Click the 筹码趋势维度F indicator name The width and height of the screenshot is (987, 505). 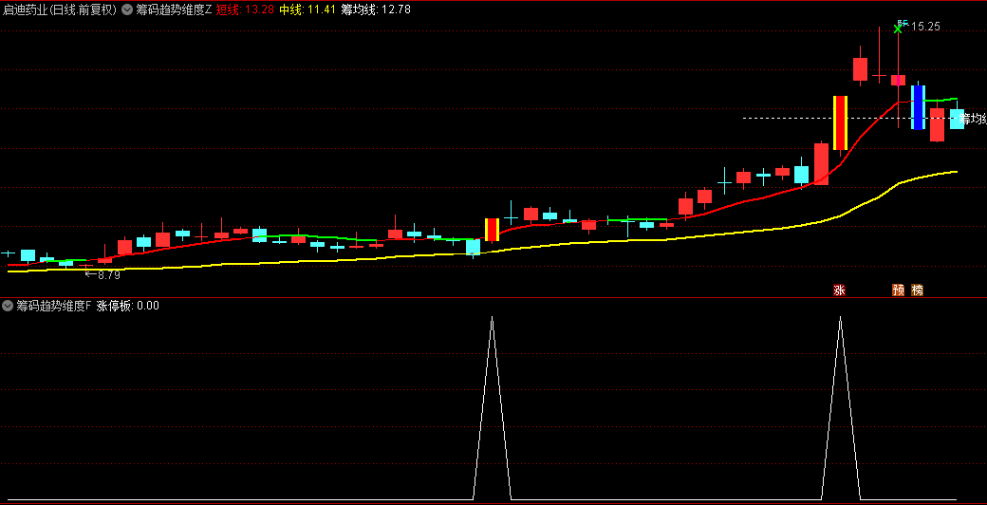(x=53, y=306)
